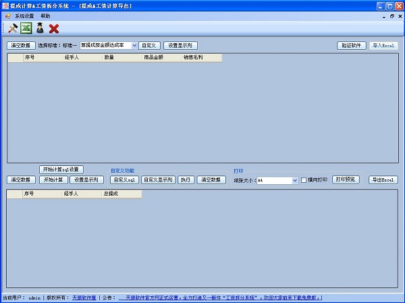Open the 公告 announcement link in status bar
This screenshot has height=303, width=405.
click(x=220, y=298)
